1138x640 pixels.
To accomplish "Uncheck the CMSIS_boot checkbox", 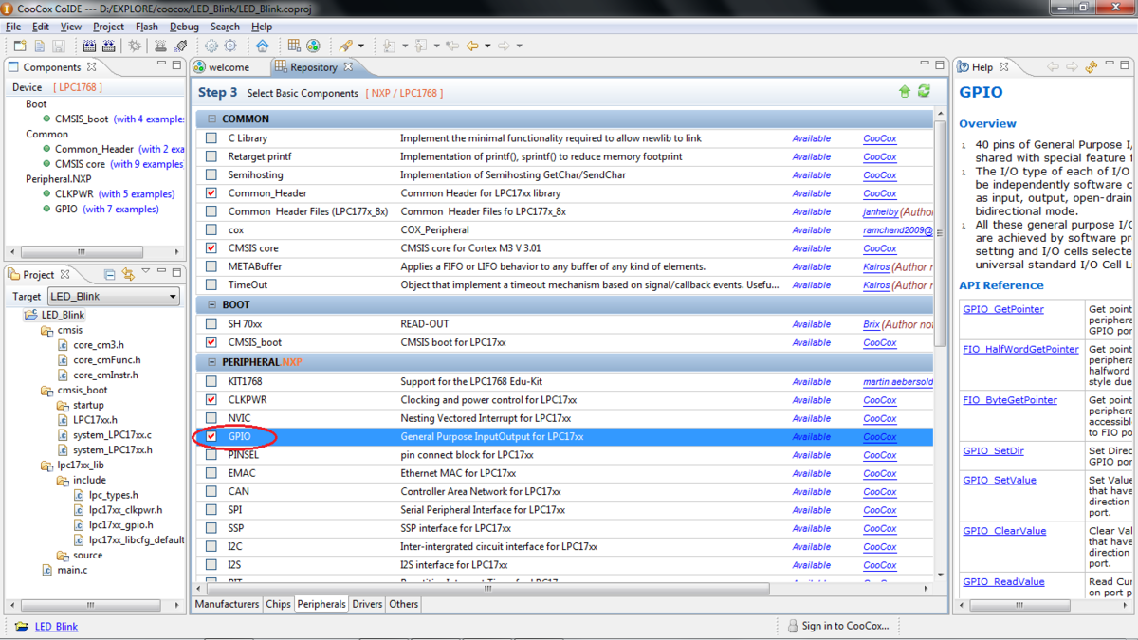I will coord(211,342).
